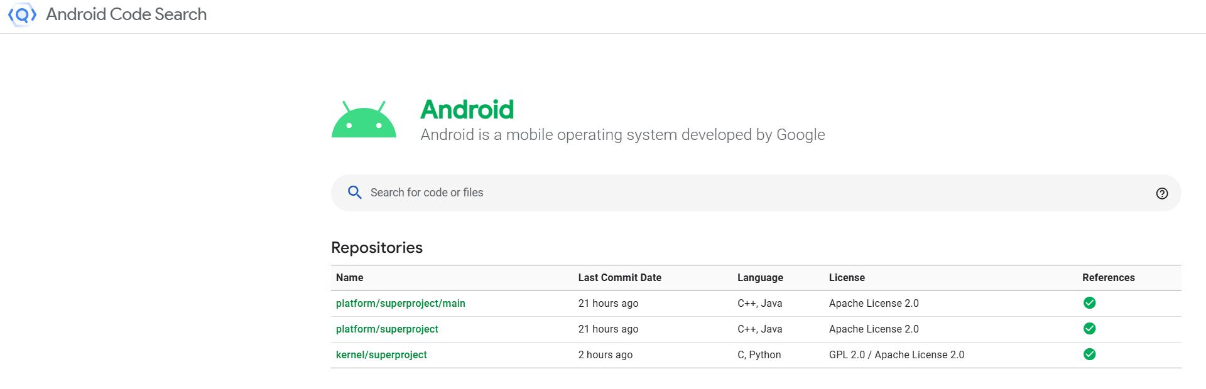
Task: Click the Android Code Search title
Action: pos(126,14)
